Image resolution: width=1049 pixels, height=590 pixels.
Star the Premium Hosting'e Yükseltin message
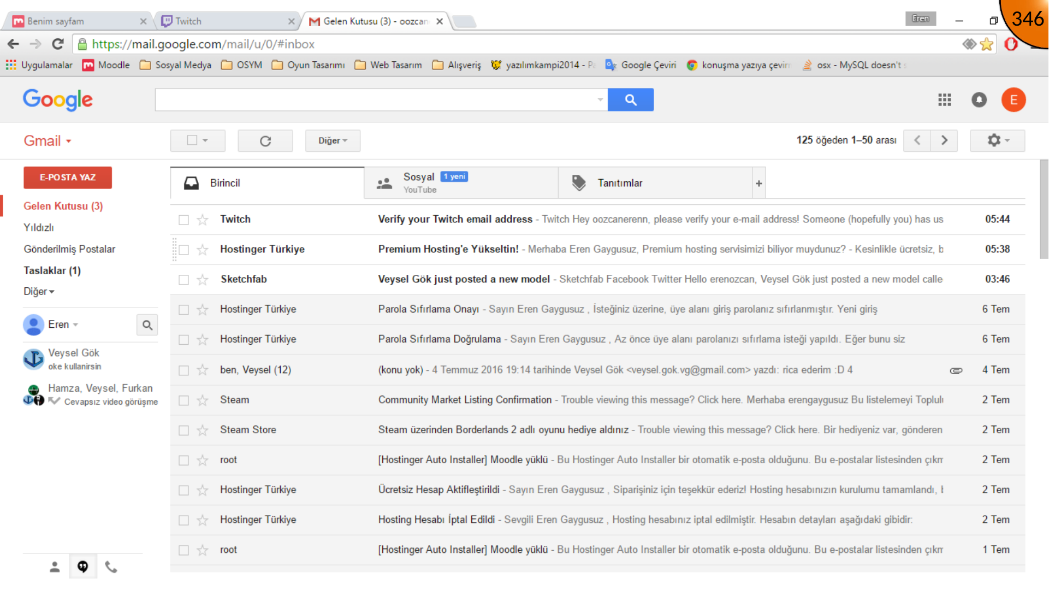[x=203, y=250]
